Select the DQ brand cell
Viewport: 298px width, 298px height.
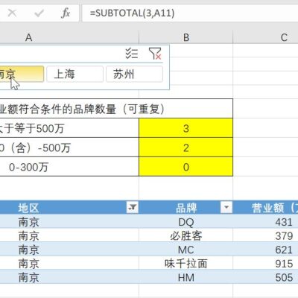coord(186,221)
